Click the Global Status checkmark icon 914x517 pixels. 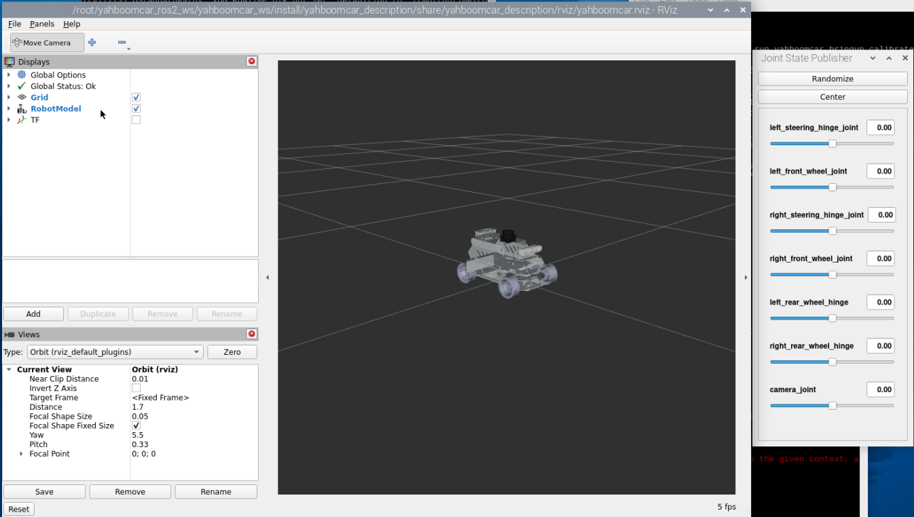tap(22, 86)
